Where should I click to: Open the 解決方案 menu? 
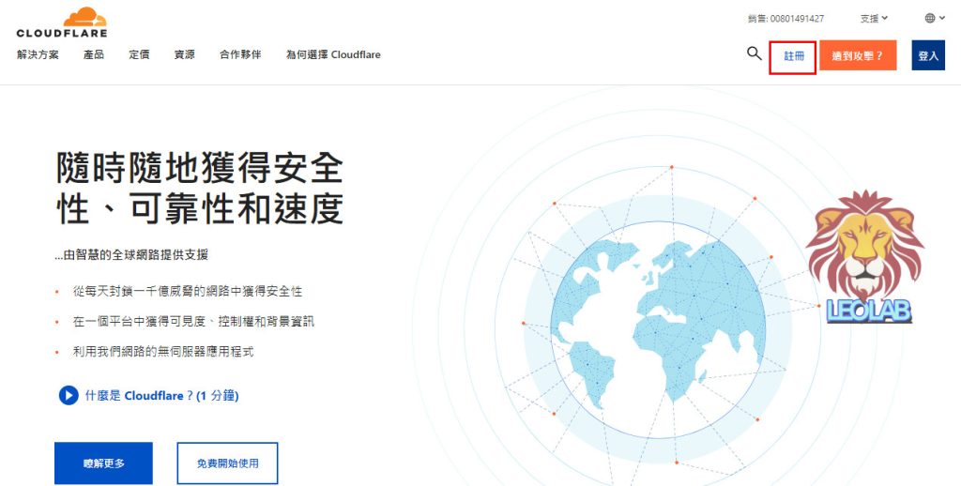coord(38,54)
